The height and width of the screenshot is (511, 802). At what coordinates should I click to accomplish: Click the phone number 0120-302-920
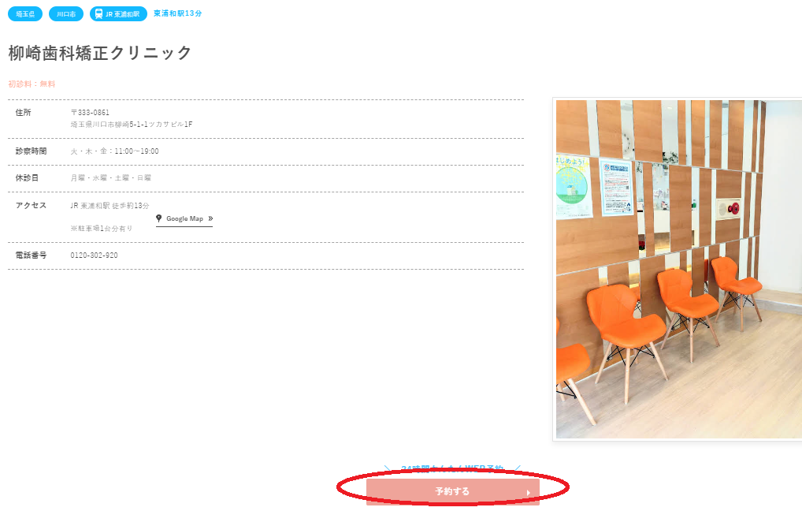94,255
